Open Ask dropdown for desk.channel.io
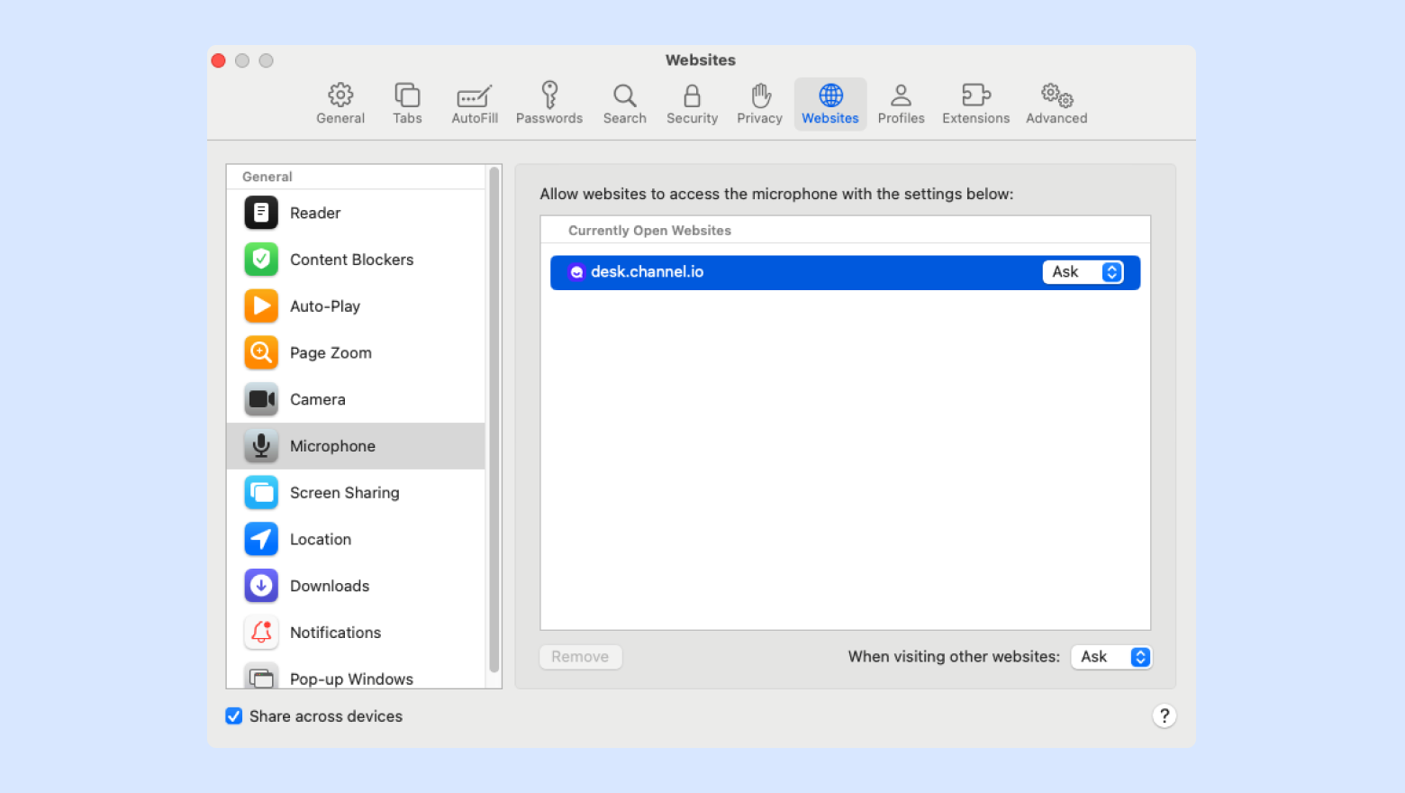The image size is (1405, 793). [x=1083, y=272]
